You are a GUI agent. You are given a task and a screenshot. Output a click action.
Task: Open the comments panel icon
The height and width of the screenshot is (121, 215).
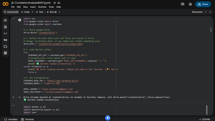coord(182,4)
